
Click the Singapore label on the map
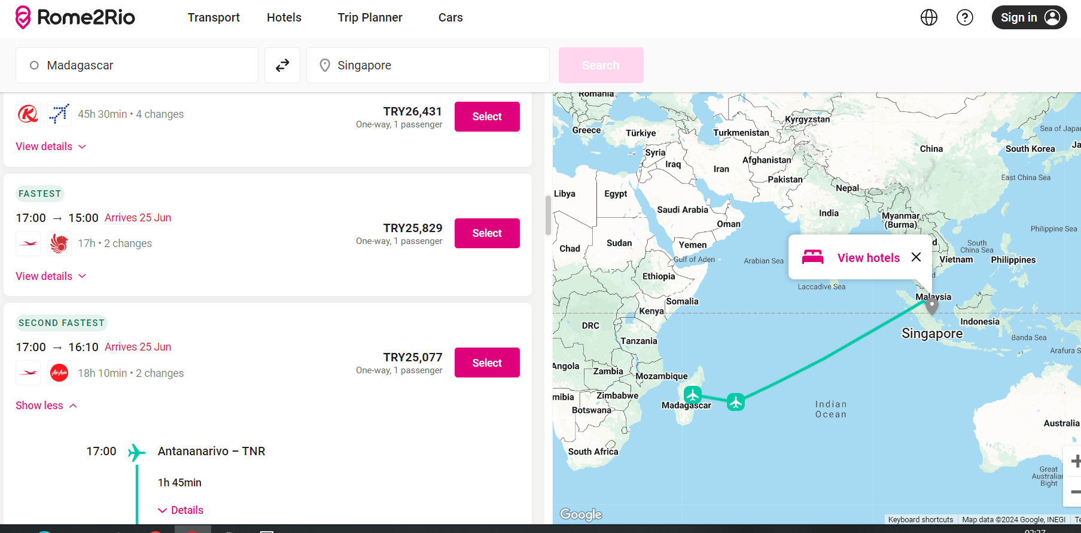[932, 333]
